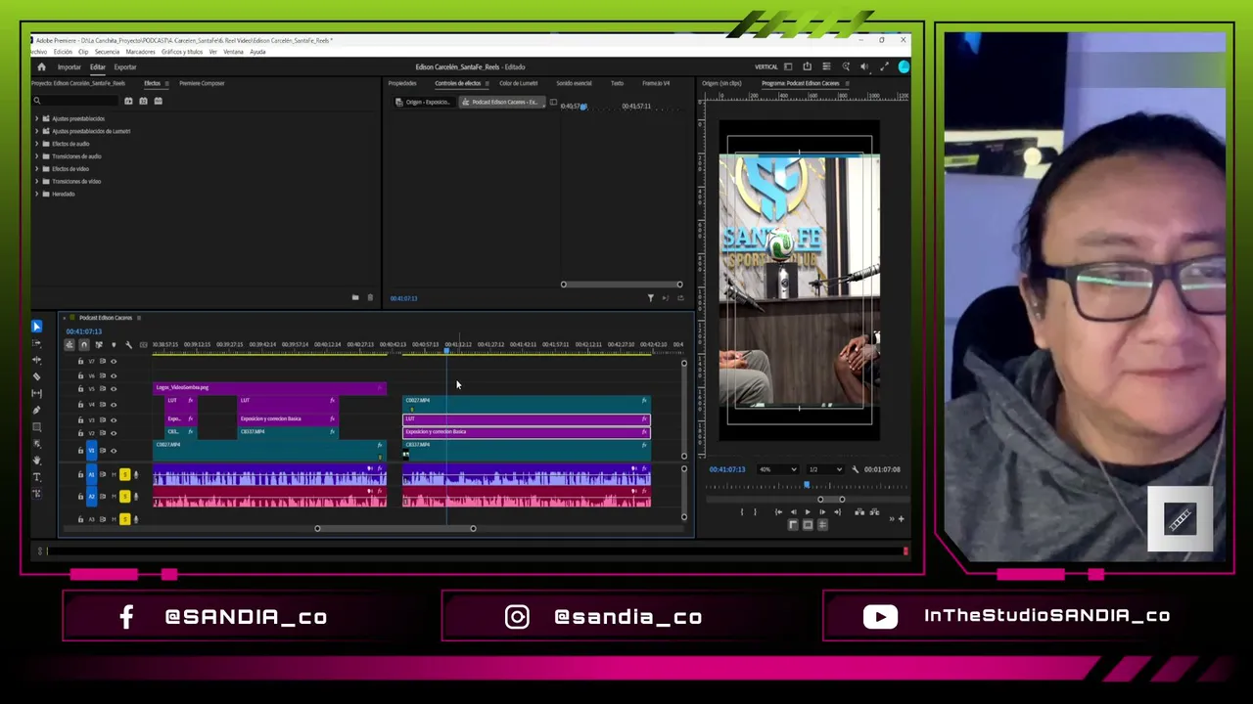Screen dimensions: 1253x704
Task: Mute audio track A1
Action: 114,475
